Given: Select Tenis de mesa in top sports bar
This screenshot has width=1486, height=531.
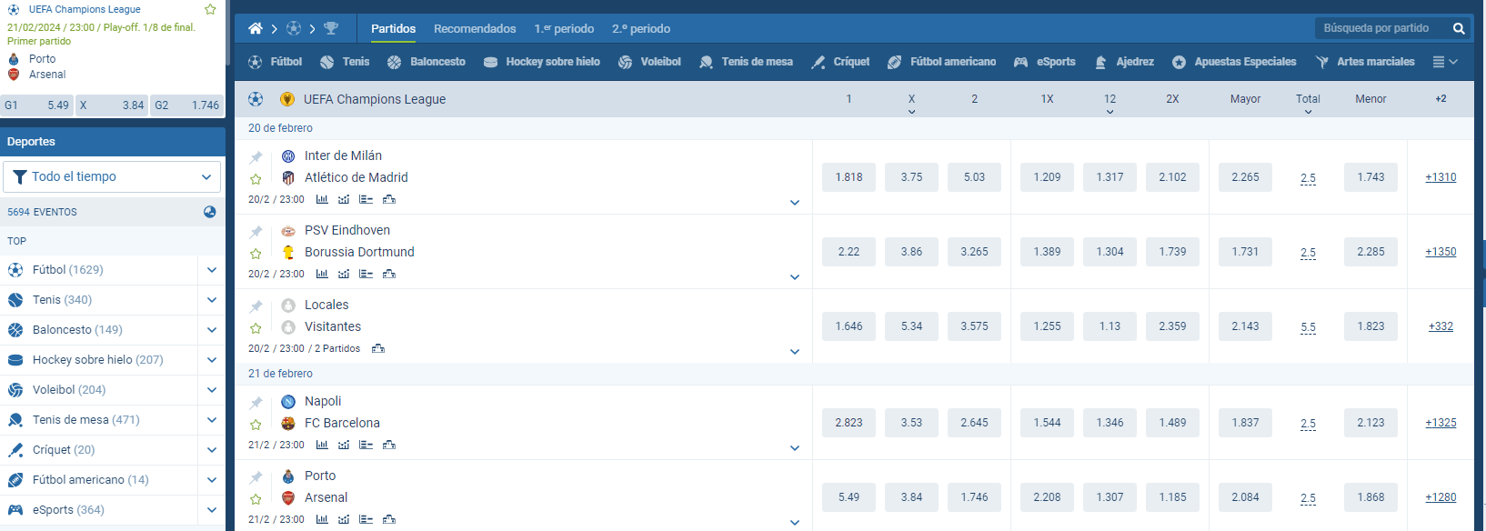Looking at the screenshot, I should pos(746,62).
